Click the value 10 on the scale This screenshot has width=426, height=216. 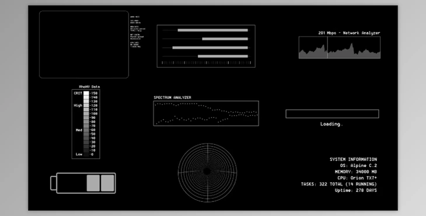[93, 150]
